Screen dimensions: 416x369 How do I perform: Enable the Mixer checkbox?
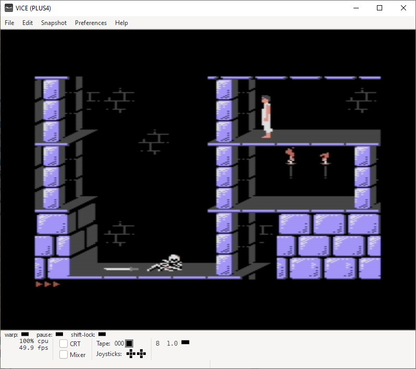[x=64, y=354]
